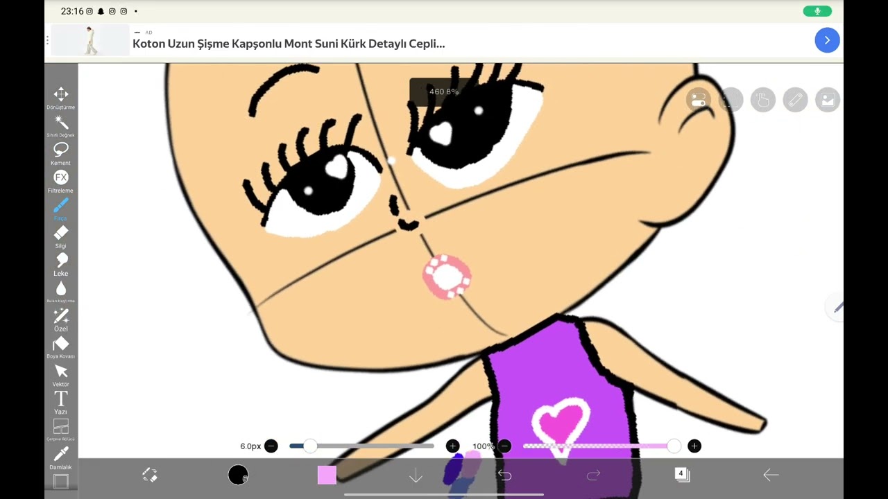Open the pink color swatch
Image resolution: width=888 pixels, height=499 pixels.
[327, 475]
